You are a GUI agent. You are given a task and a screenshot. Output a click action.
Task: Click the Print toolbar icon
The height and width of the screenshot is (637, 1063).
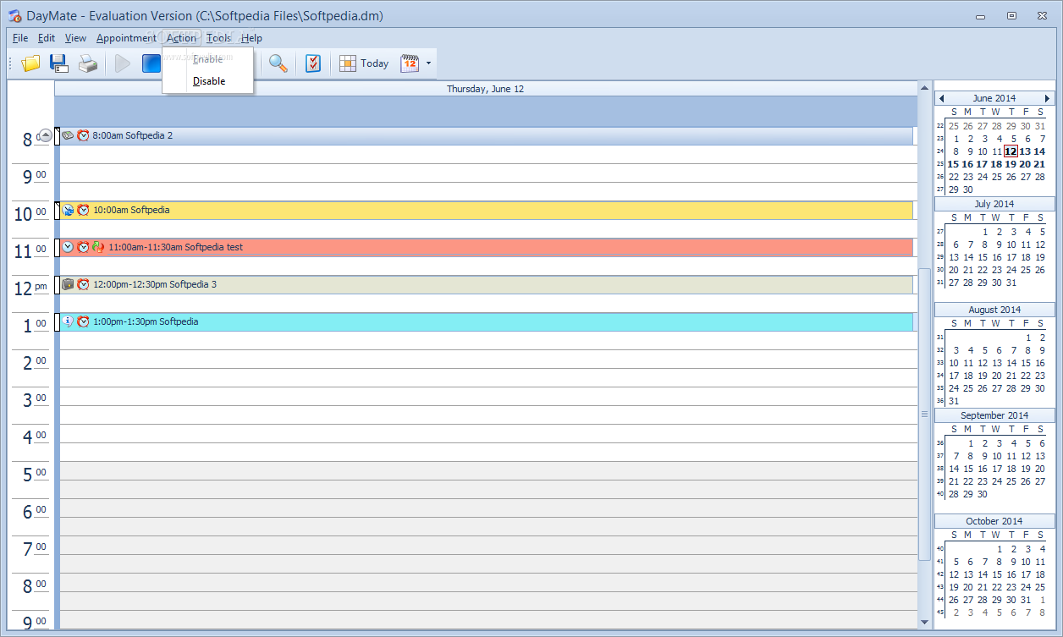pyautogui.click(x=88, y=63)
